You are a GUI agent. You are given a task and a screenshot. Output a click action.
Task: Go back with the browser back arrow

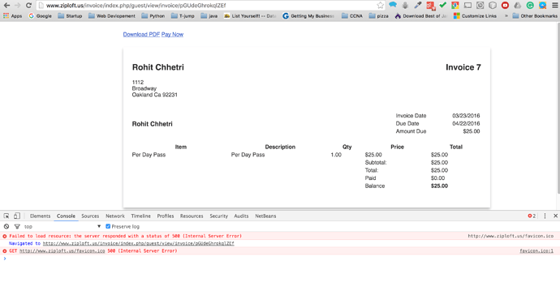(6, 6)
